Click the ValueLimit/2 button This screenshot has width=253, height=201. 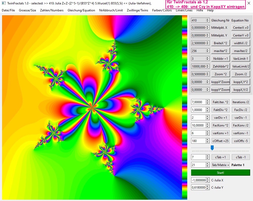pos(241,66)
